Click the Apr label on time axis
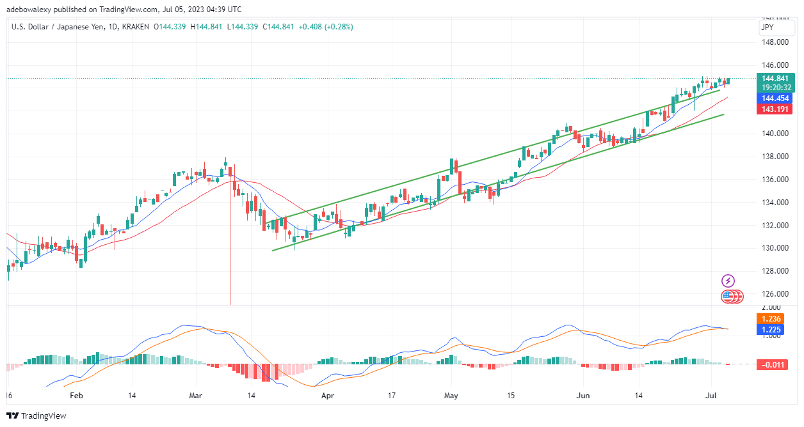The height and width of the screenshot is (427, 804). [327, 396]
